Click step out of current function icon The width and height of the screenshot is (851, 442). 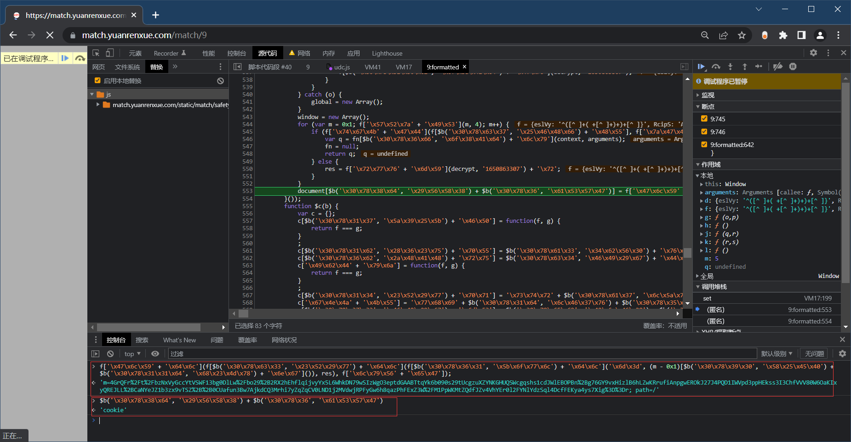[x=745, y=67]
